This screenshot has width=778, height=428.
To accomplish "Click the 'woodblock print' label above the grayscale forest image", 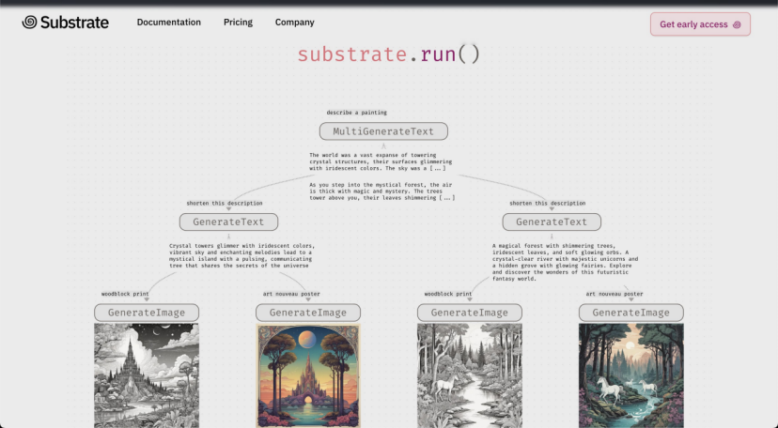I will [447, 294].
